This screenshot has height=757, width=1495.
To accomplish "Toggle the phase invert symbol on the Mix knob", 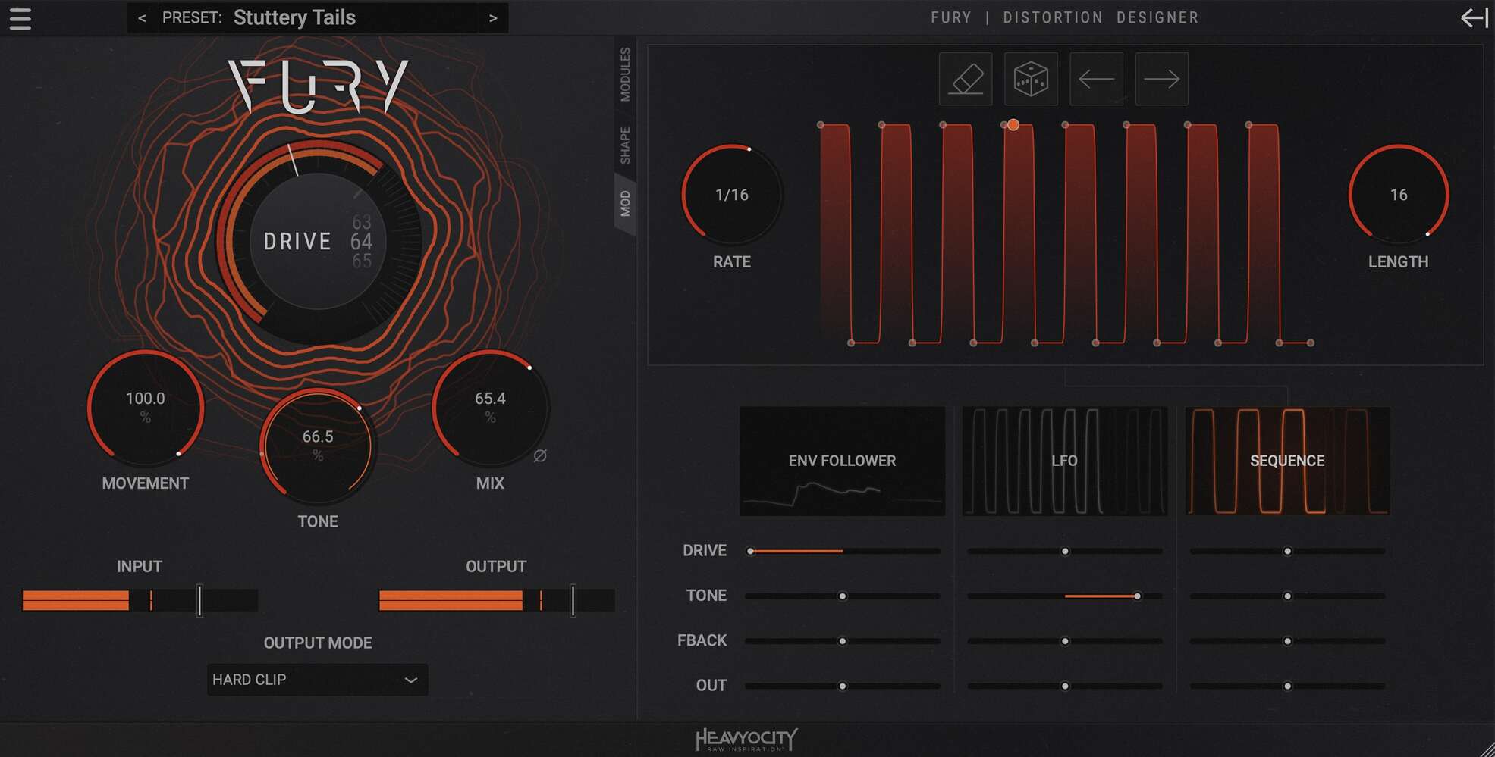I will tap(541, 455).
